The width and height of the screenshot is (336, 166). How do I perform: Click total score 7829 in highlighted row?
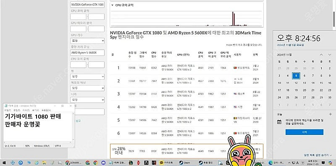pos(131,151)
